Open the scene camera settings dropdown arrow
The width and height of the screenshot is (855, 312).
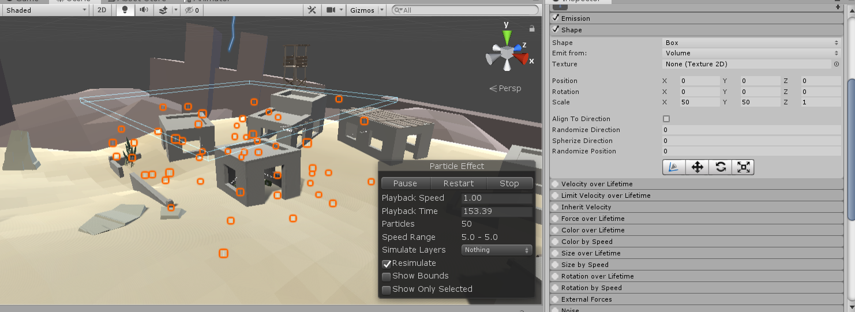[x=342, y=10]
